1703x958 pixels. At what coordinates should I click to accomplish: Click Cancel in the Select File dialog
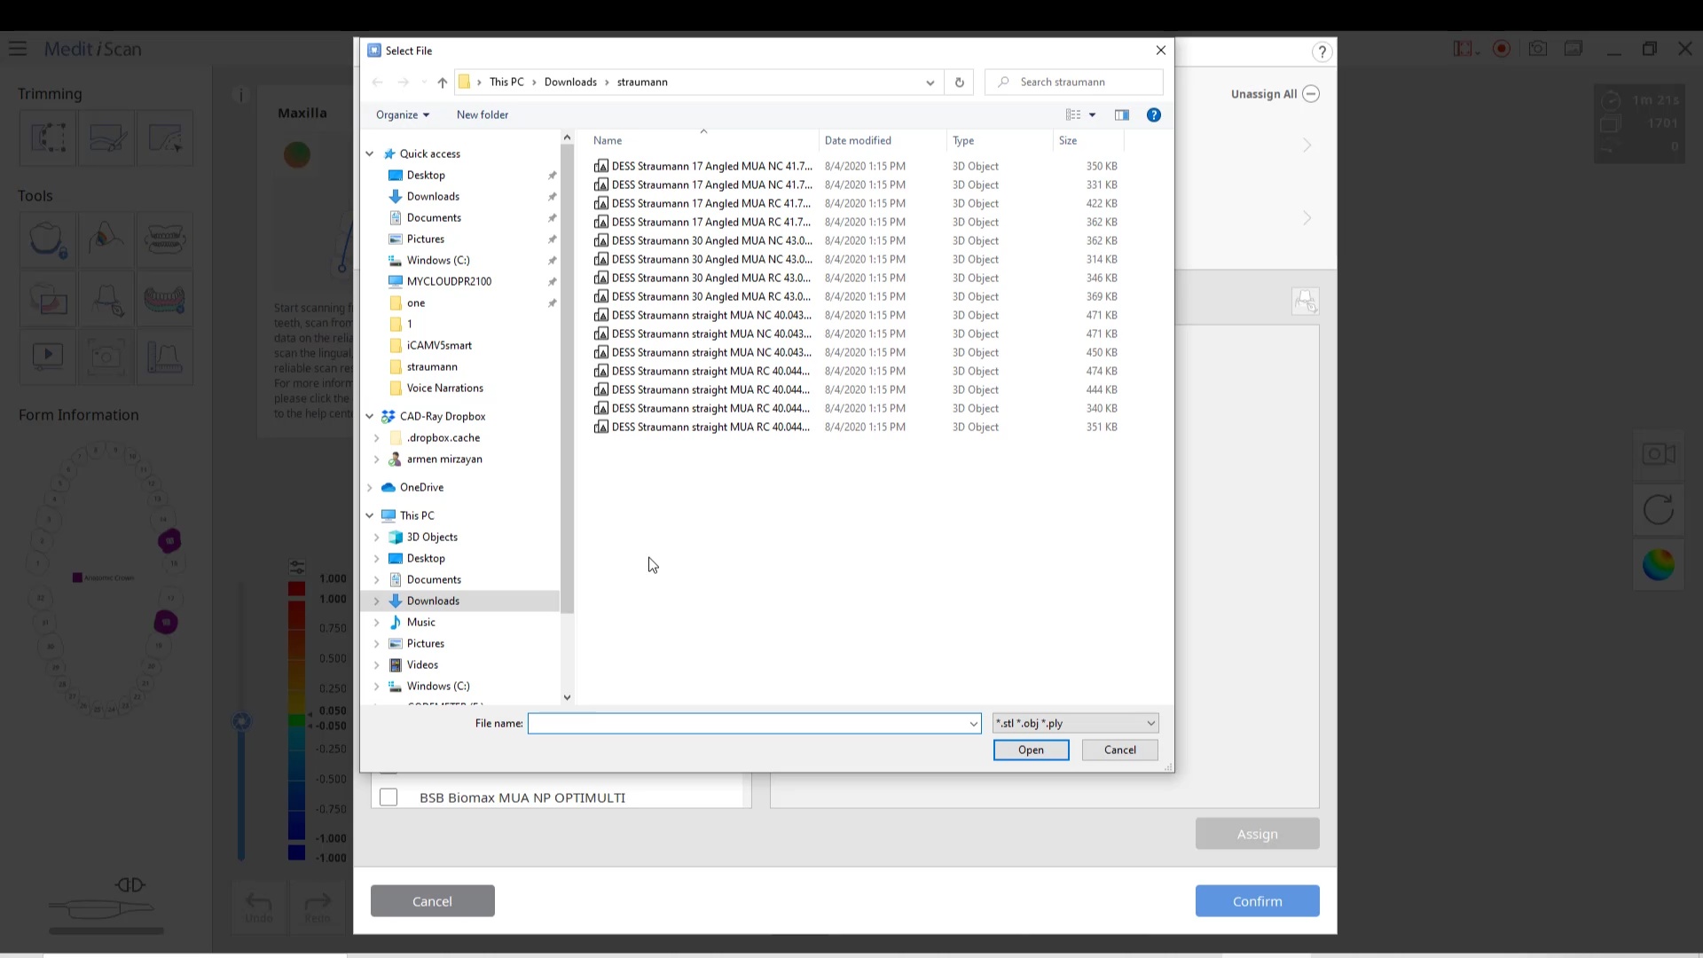coord(1119,750)
